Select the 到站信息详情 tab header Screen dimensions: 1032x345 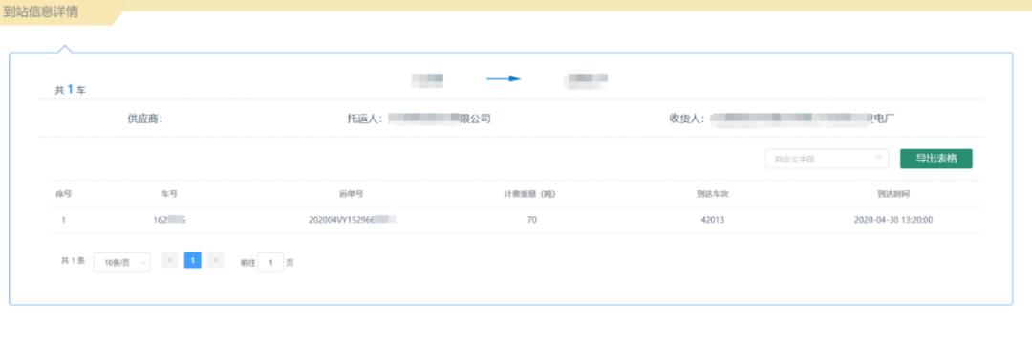click(41, 11)
